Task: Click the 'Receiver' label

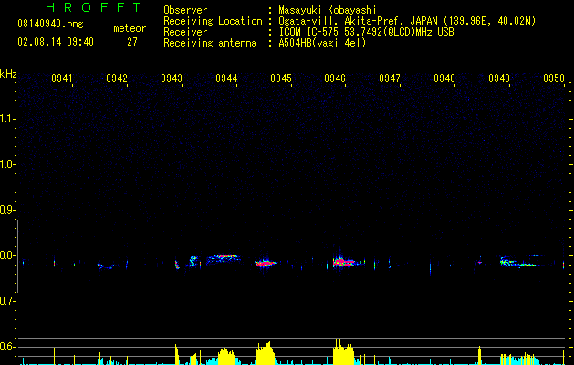Action: pos(185,32)
